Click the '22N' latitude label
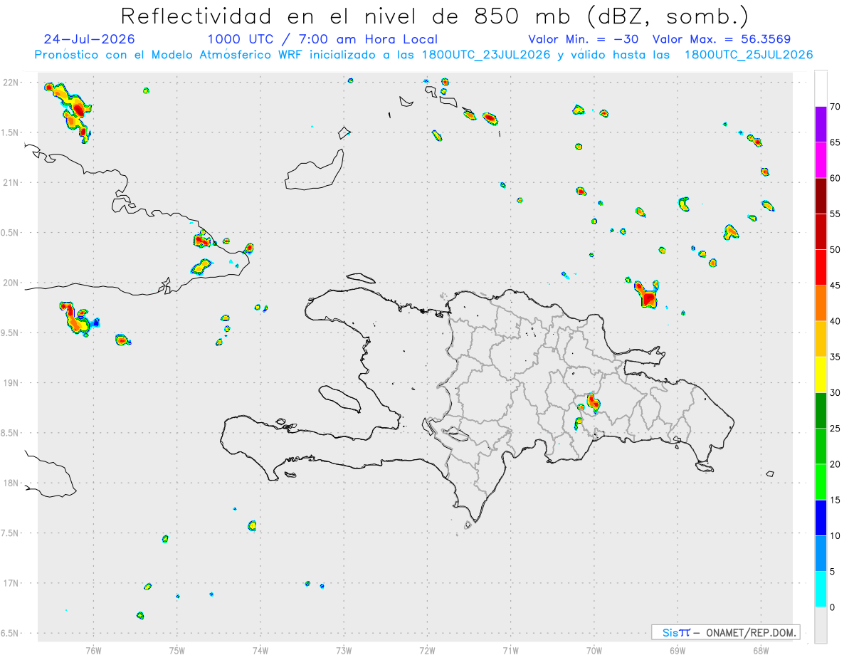 12,83
